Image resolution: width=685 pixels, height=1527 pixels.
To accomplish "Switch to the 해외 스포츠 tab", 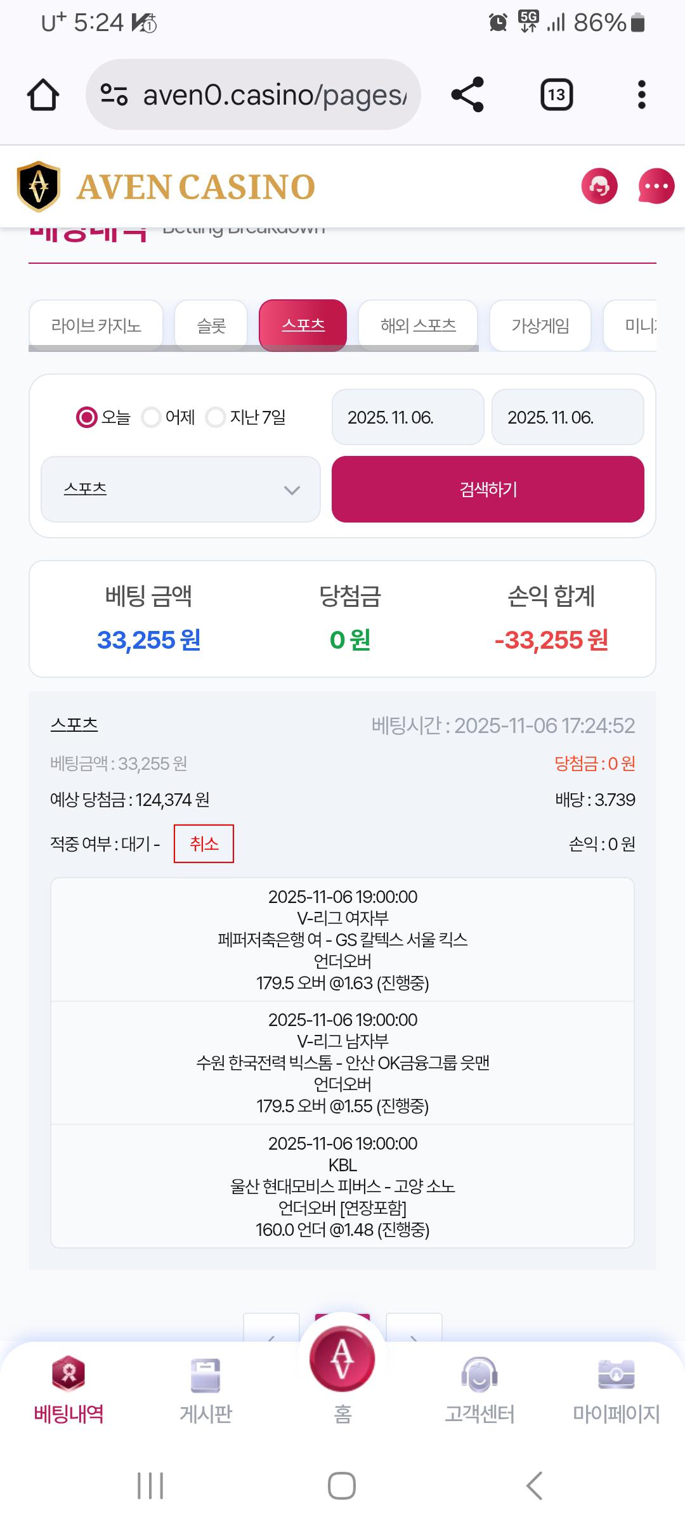I will (x=418, y=325).
